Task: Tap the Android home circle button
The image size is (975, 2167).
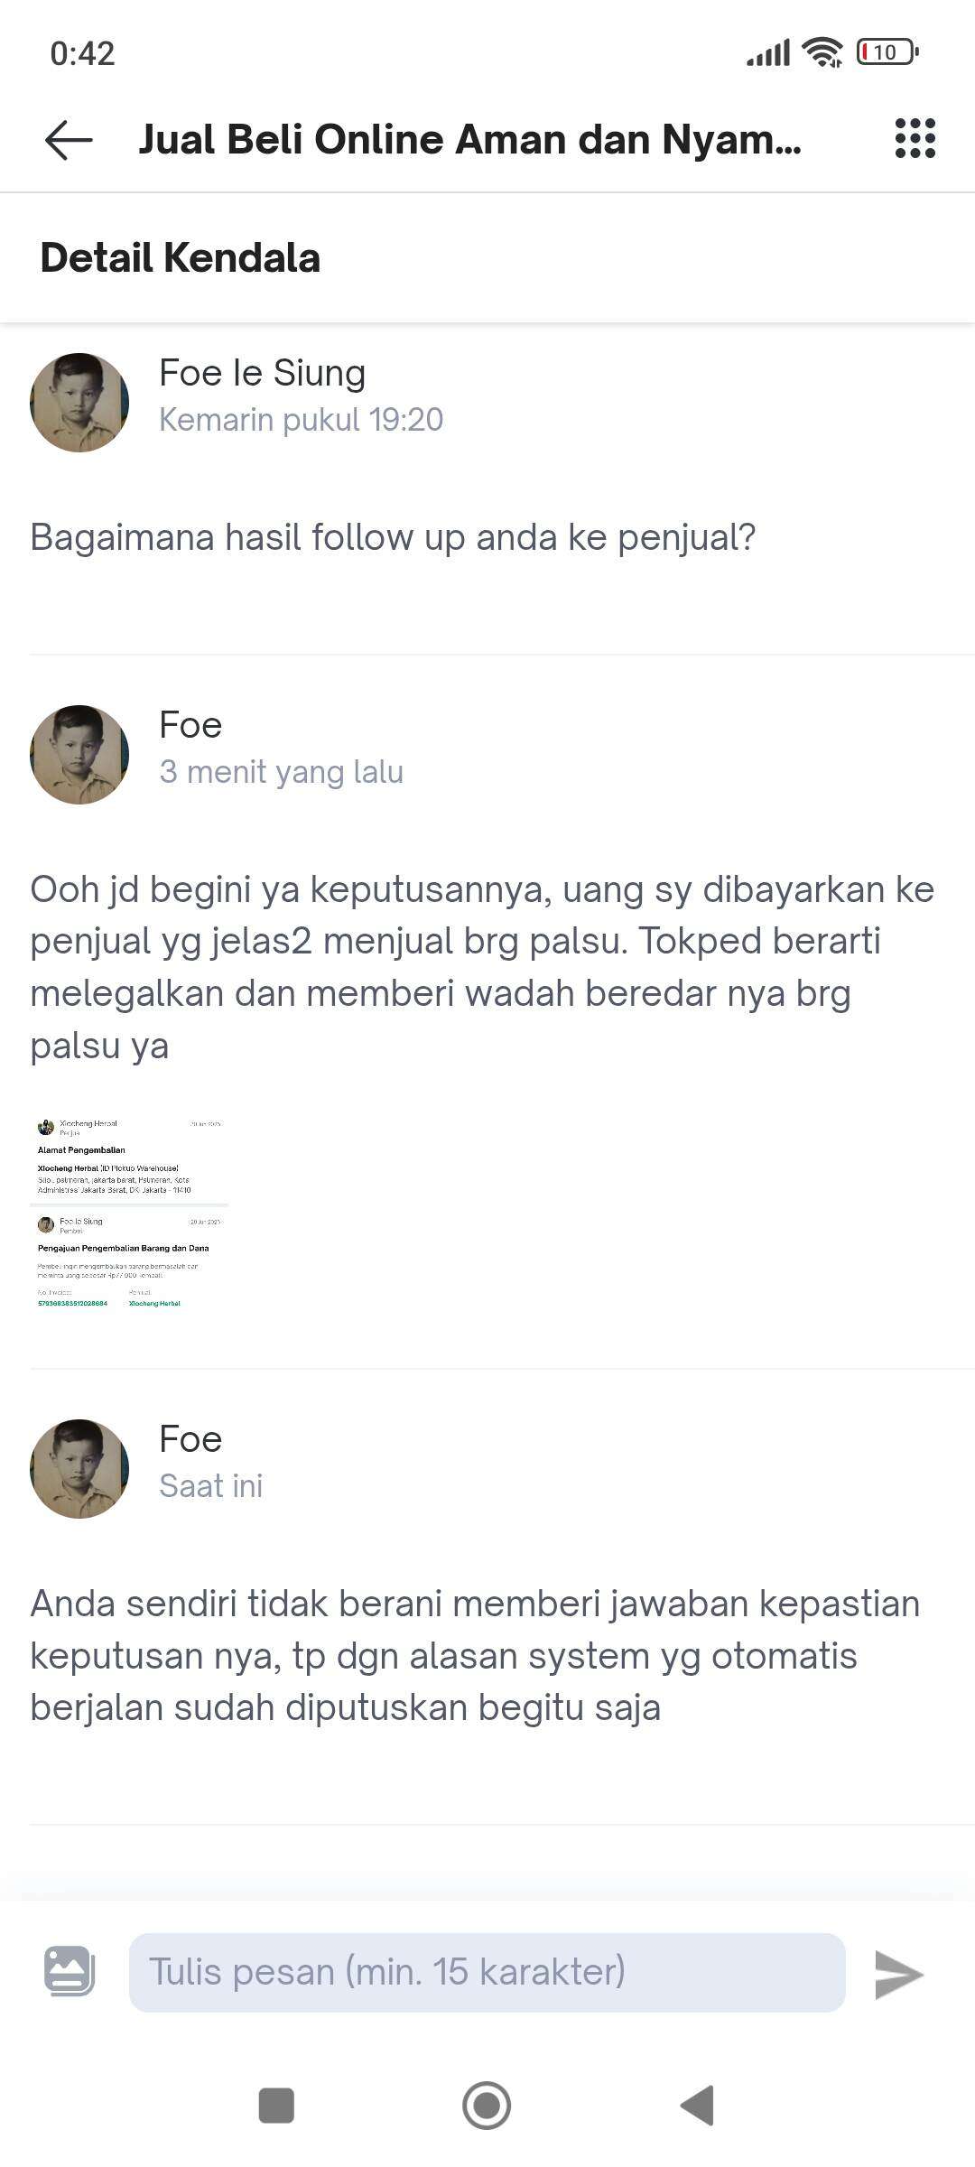Action: point(487,2106)
